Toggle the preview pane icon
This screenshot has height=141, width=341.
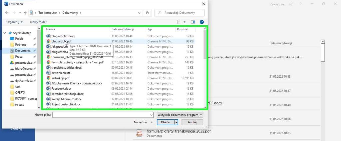[192, 22]
